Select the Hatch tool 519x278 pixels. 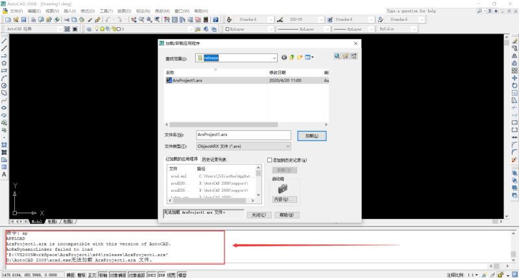point(4,145)
